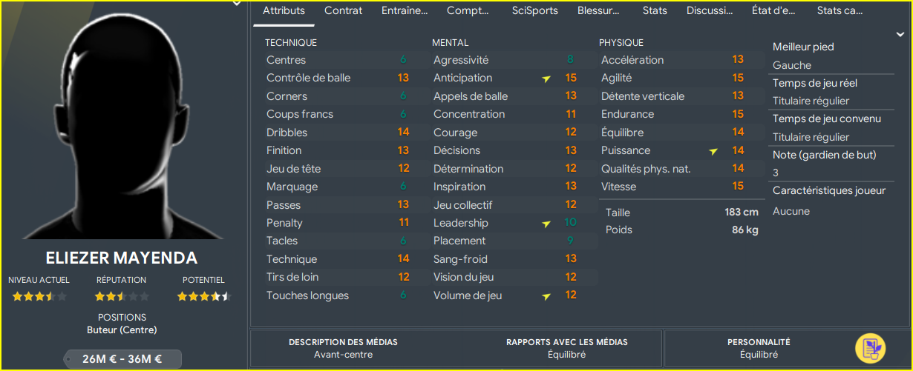Open Rapports avec les médias section
This screenshot has width=913, height=371.
[567, 348]
